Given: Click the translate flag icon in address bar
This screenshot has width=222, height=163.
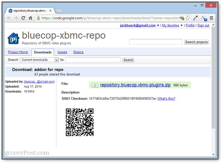Looking at the screenshot, I should pos(182,18).
